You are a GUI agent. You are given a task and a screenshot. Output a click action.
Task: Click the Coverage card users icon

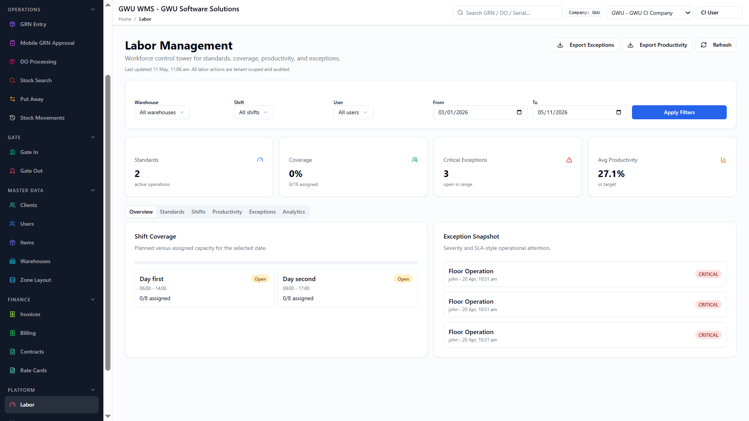tap(415, 160)
